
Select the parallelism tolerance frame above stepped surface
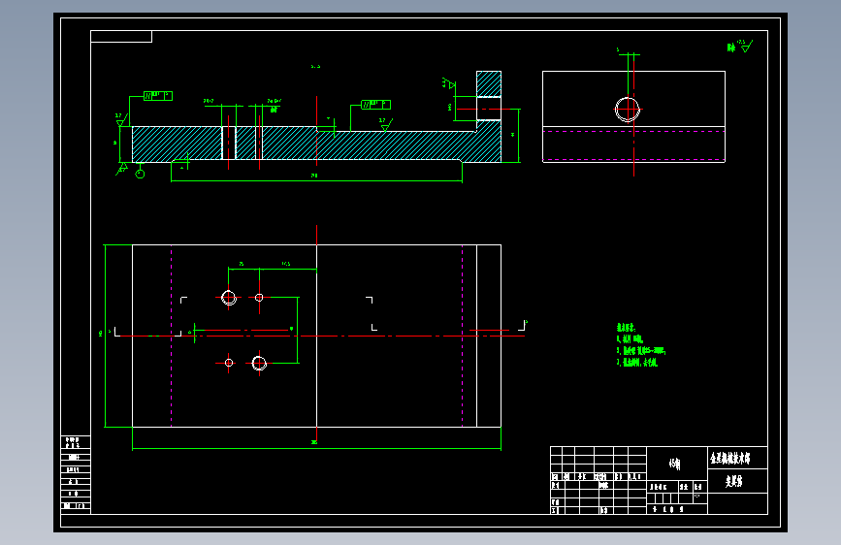(x=375, y=105)
